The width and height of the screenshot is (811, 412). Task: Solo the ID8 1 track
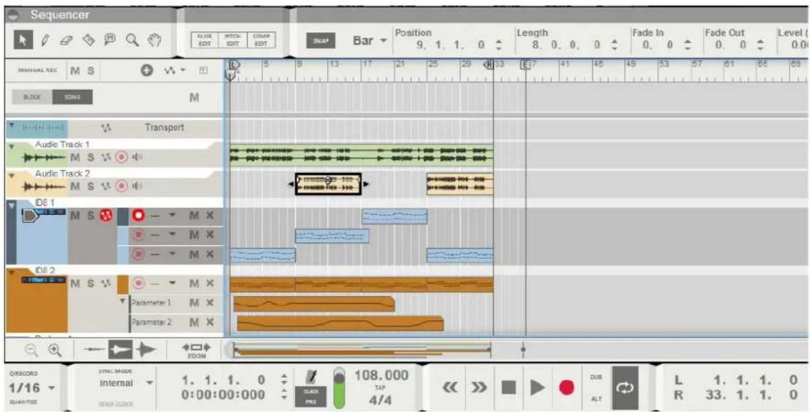coord(91,216)
